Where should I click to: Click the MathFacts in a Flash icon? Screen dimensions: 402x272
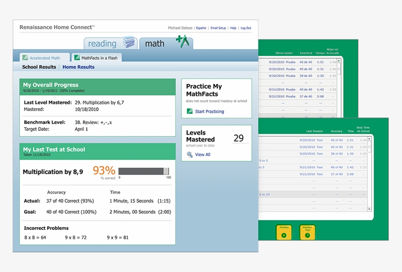77,58
